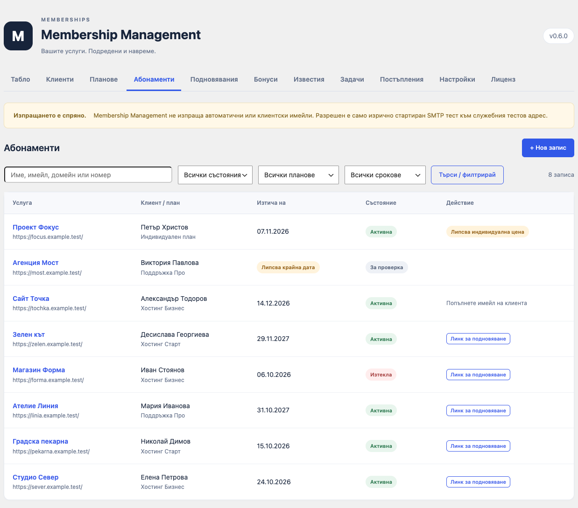Click renewal link button for Ателие Линия
The width and height of the screenshot is (578, 508).
(478, 411)
